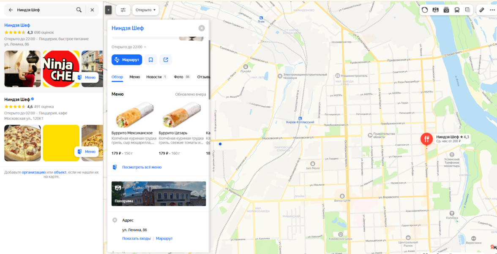Enable street panoramas layer icon
The image size is (497, 254).
(435, 10)
